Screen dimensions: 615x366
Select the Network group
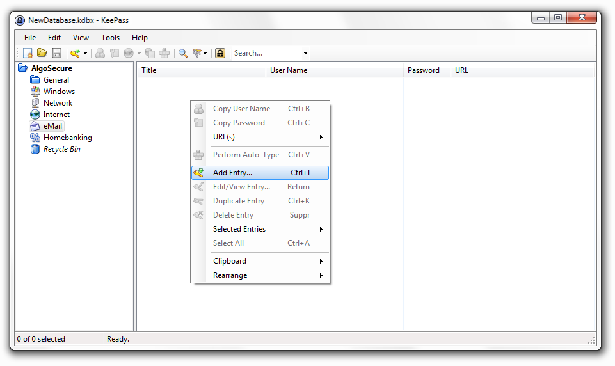(x=58, y=103)
